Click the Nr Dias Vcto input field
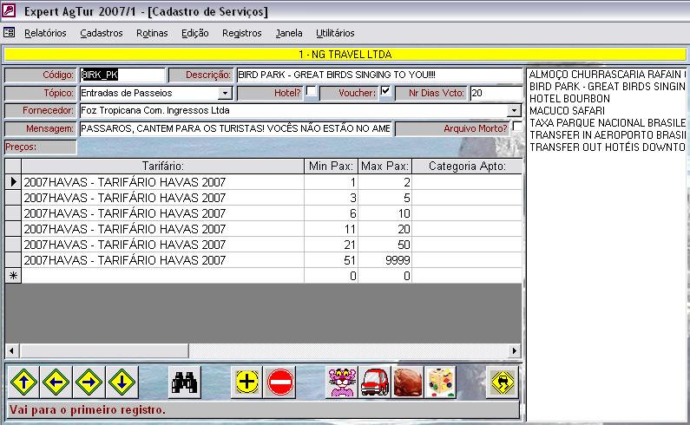Viewport: 690px width, 425px height. (495, 93)
